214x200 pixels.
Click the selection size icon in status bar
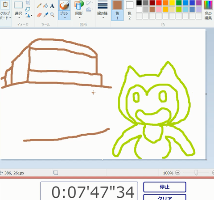[55, 173]
